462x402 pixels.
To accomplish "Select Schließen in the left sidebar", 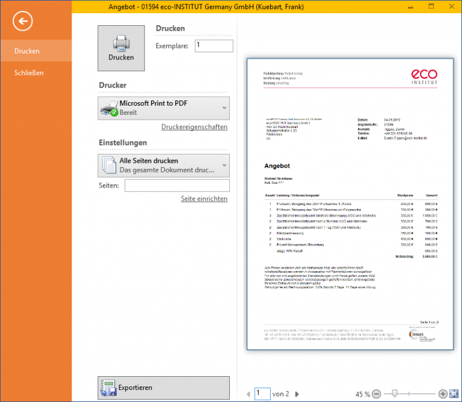I will pos(29,73).
